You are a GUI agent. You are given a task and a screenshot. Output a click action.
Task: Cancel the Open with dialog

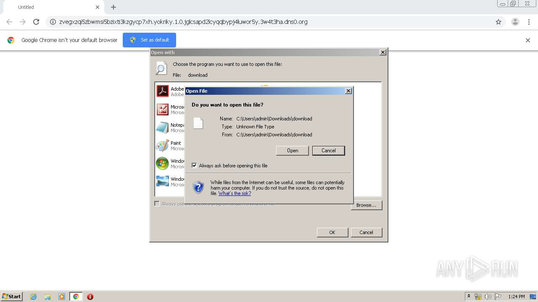click(366, 232)
